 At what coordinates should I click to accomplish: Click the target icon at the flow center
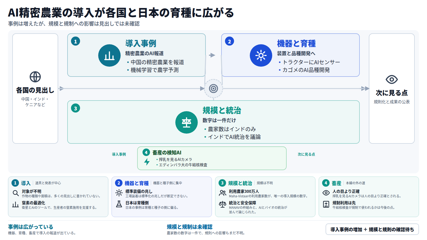(x=213, y=88)
